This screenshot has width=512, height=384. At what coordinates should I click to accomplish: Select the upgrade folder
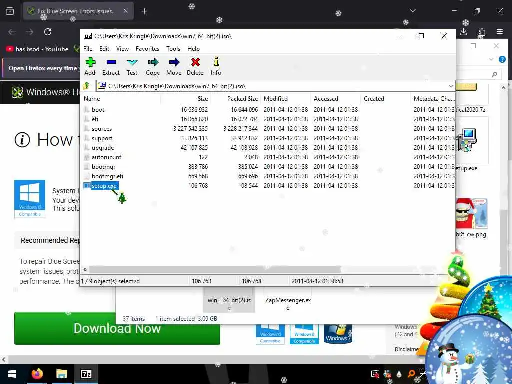(x=103, y=148)
